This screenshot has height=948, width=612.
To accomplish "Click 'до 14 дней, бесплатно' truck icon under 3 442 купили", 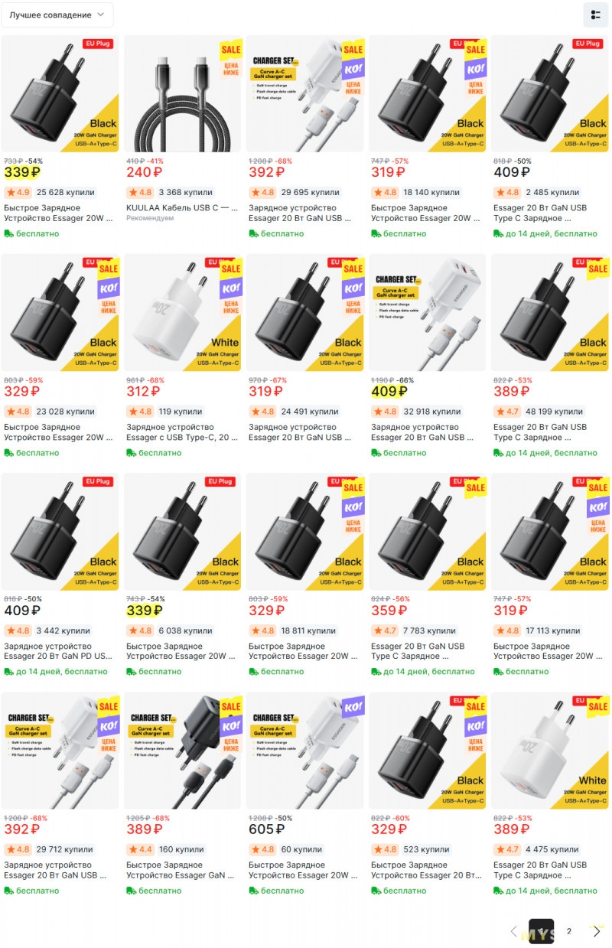I will [x=9, y=672].
